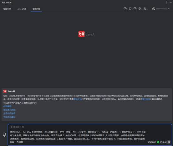Viewport: 173px width, 146px height.
Task: Click the user account avatar icon
Action: (x=154, y=9)
